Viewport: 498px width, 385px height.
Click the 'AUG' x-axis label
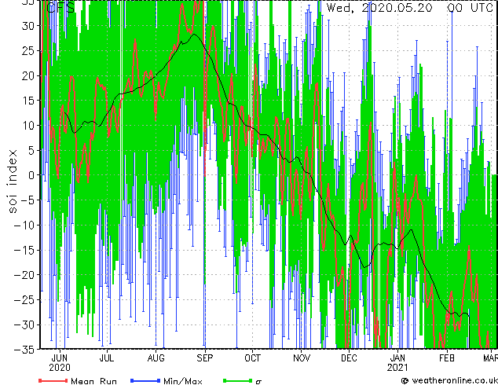pyautogui.click(x=156, y=358)
